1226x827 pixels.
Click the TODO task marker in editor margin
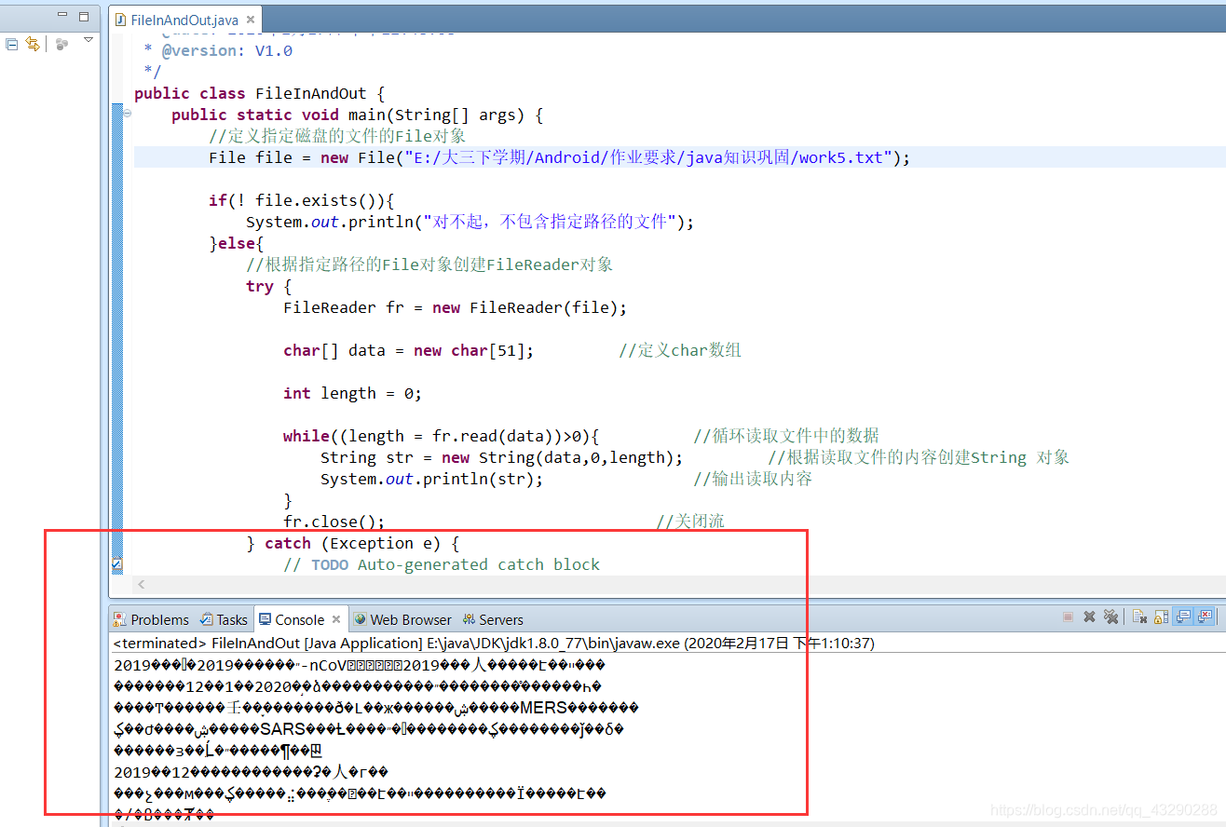coord(116,564)
